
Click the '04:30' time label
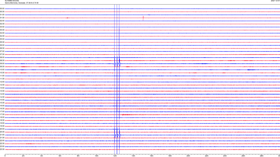tap(2, 36)
